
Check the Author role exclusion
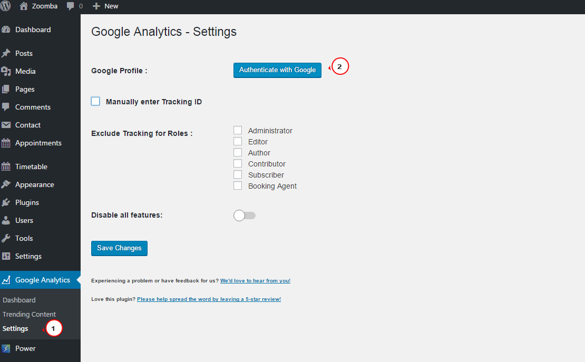(238, 152)
